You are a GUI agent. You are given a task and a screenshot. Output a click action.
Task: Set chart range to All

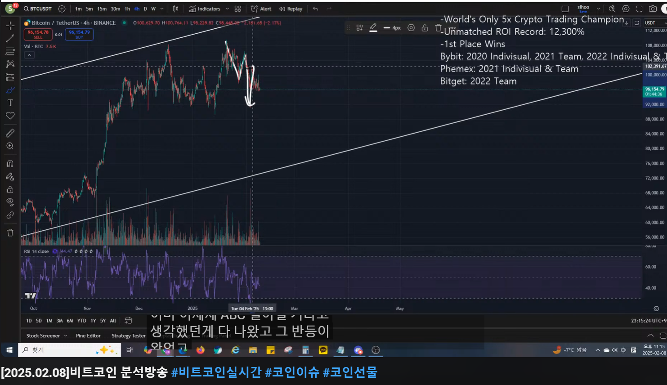[113, 321]
